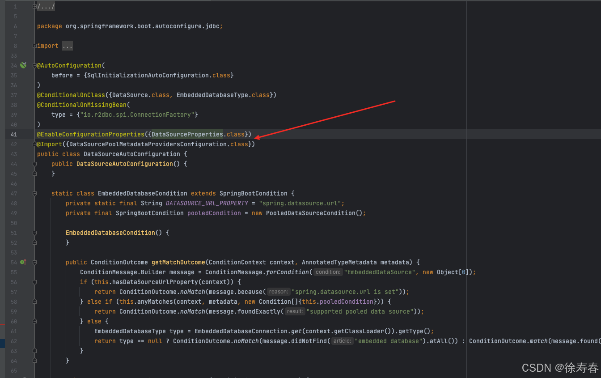
Task: Click the "EmbeddedDataSource" string literal
Action: (380, 272)
